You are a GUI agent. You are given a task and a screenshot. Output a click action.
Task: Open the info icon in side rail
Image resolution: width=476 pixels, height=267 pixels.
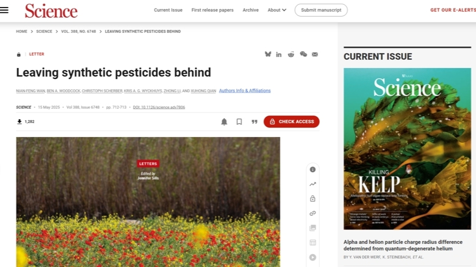[312, 170]
